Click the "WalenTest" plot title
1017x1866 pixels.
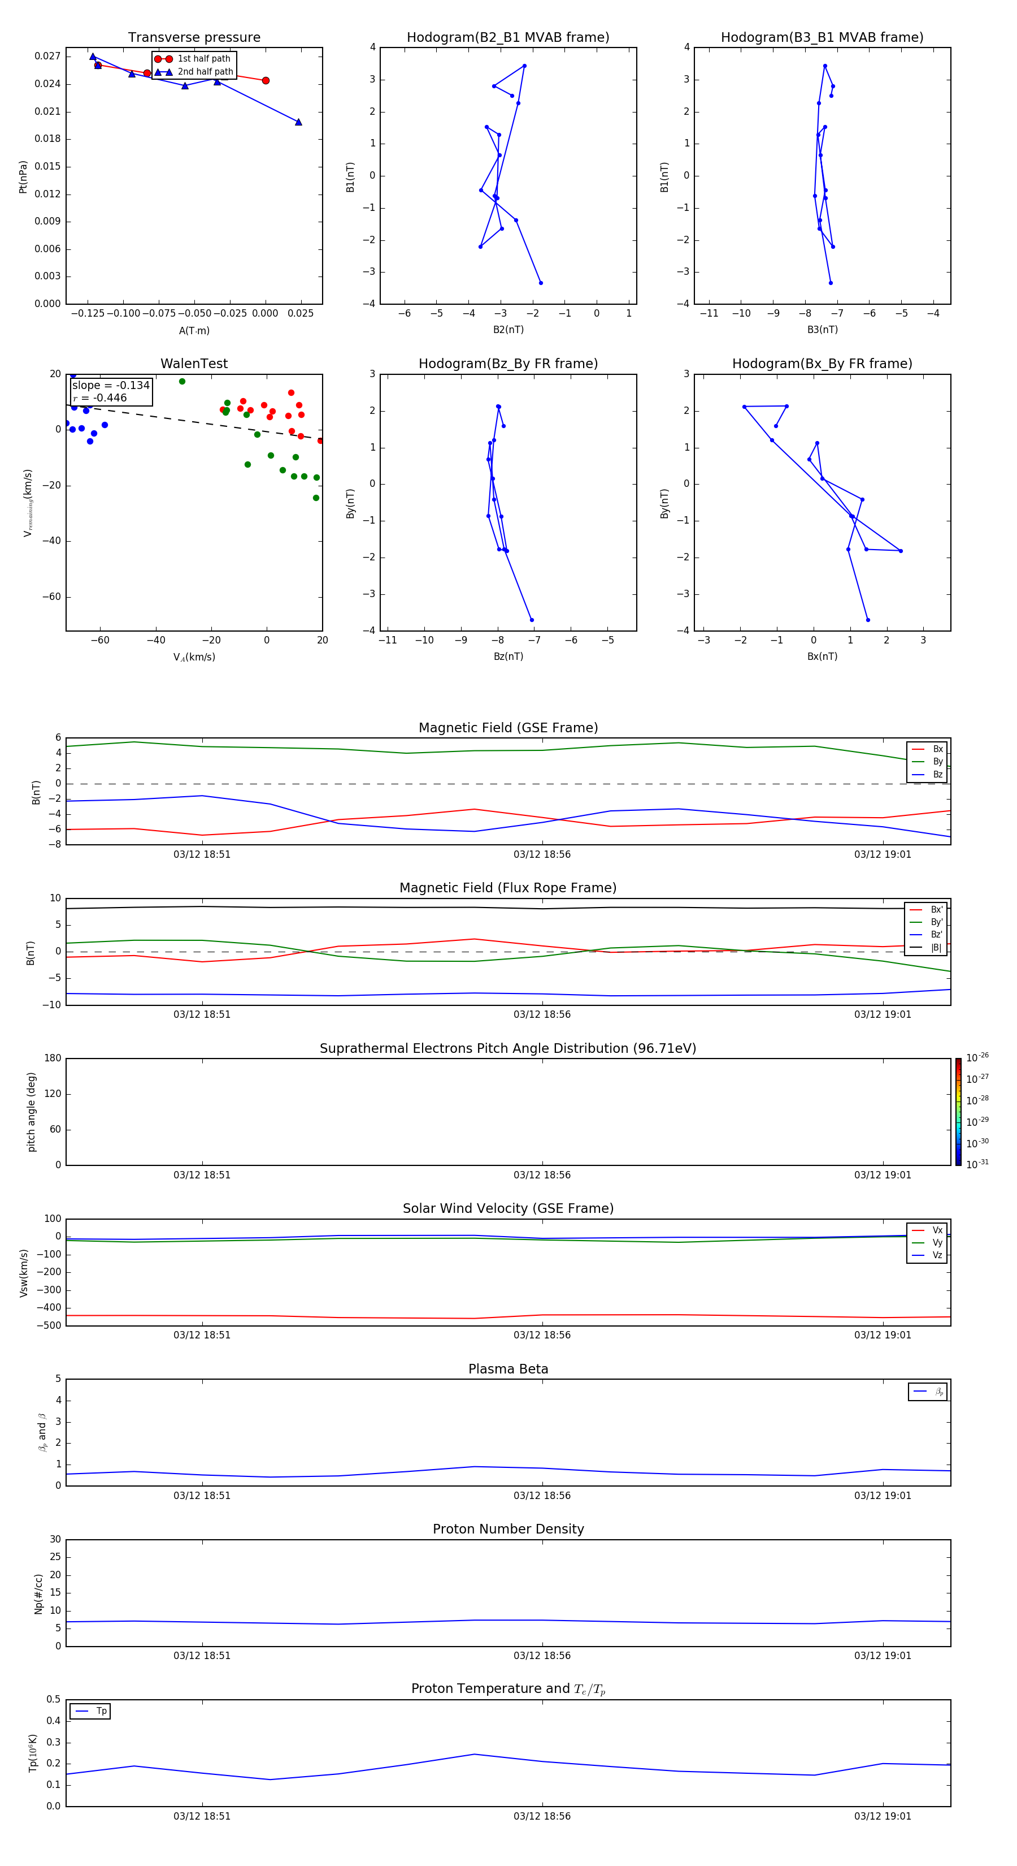[x=194, y=364]
